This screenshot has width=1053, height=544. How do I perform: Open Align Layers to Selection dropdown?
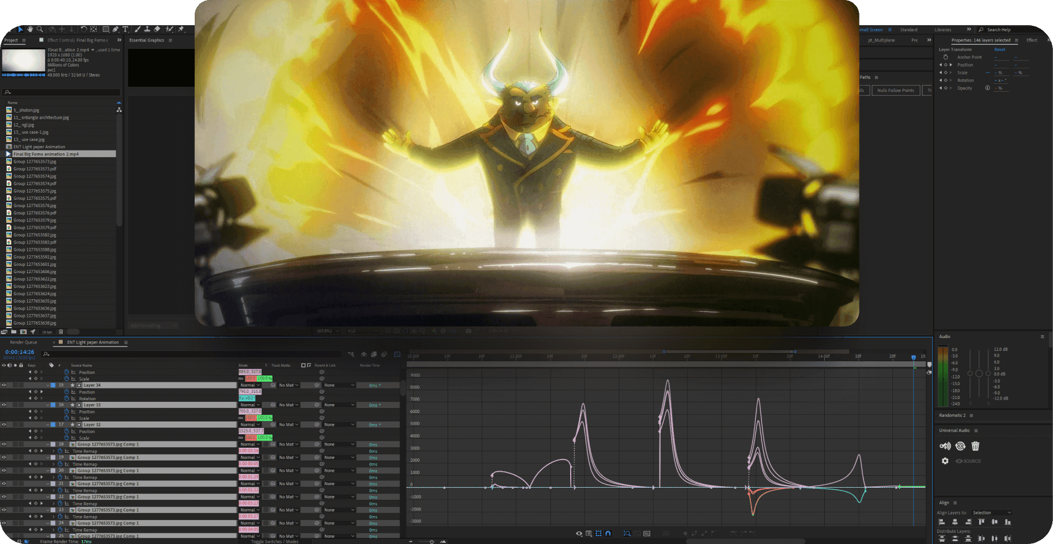[x=991, y=513]
